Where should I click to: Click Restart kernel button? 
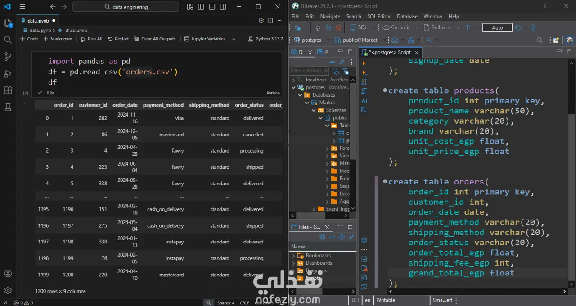118,39
